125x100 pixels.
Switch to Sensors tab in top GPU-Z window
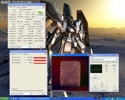coord(18,7)
